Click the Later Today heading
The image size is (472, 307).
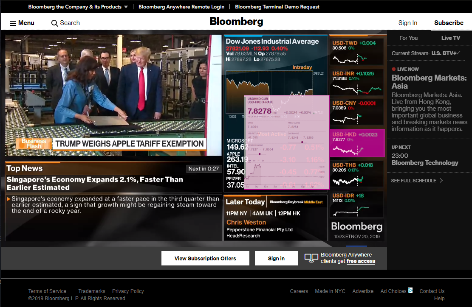click(245, 202)
